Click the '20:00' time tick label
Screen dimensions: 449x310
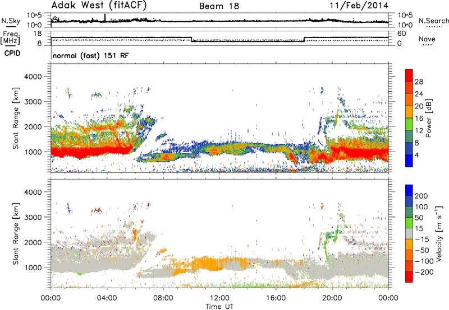[x=332, y=298]
